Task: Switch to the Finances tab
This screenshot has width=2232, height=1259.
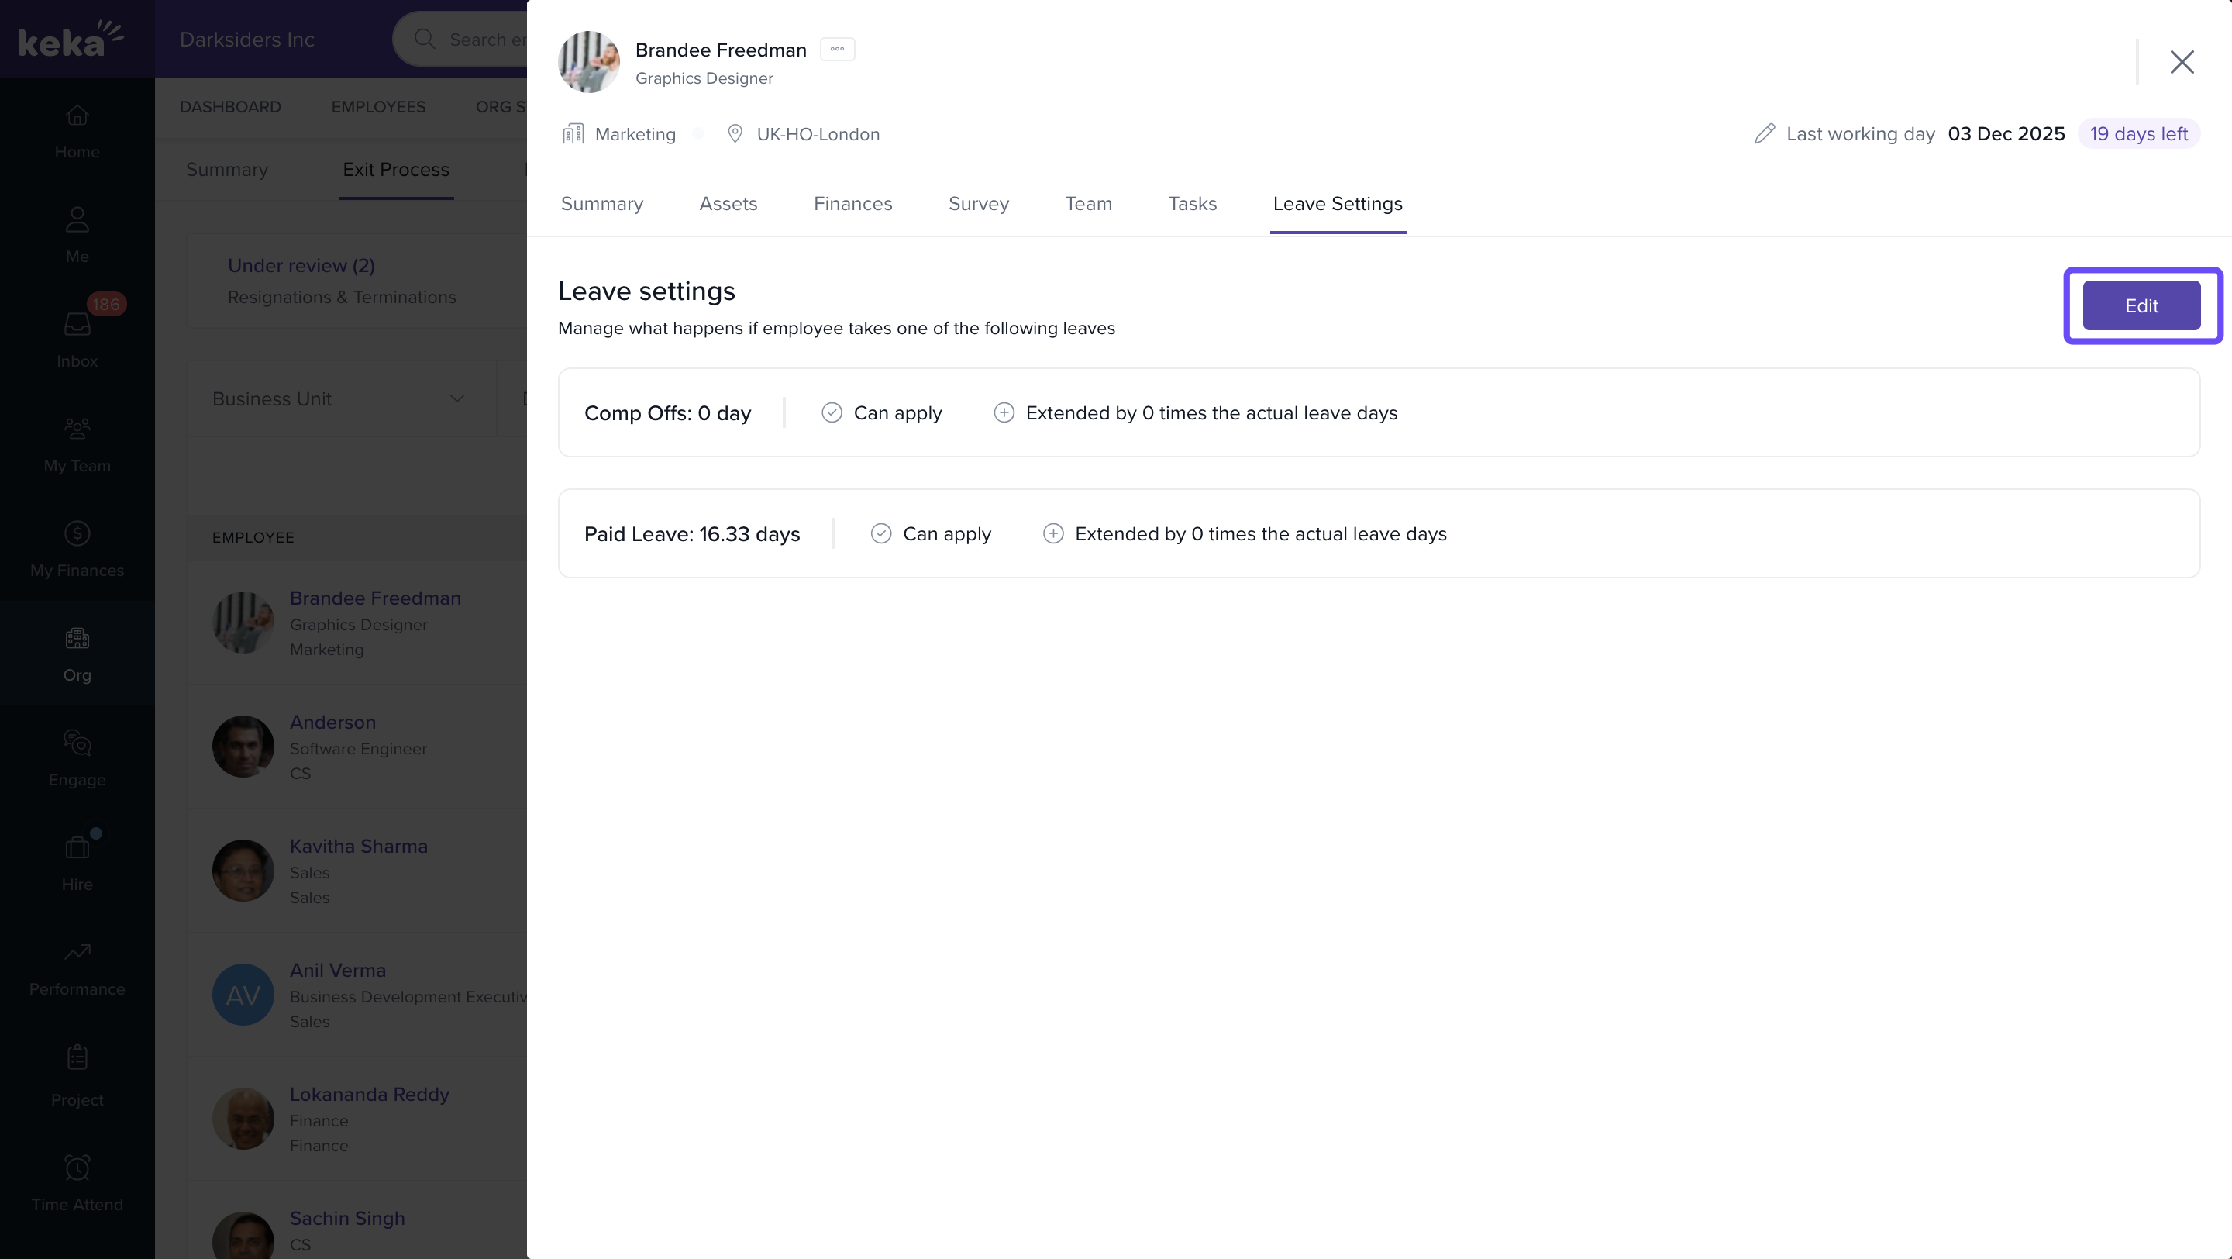Action: 852,204
